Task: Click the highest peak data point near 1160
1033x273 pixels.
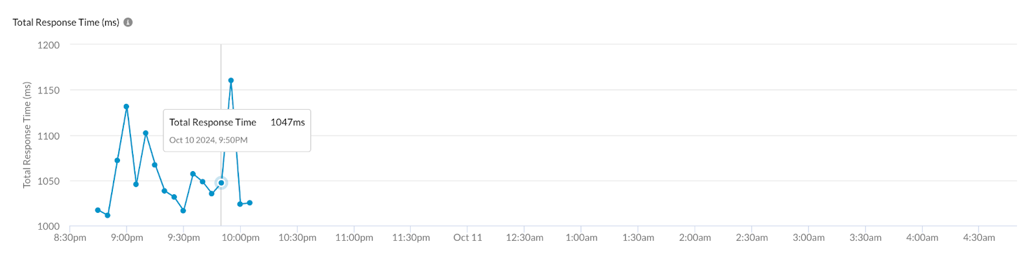Action: pos(231,81)
